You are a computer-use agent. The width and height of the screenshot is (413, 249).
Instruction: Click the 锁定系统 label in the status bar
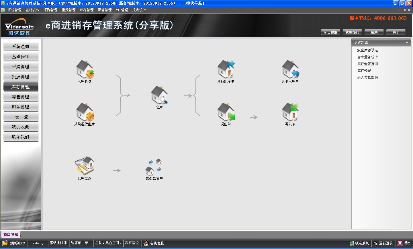(x=362, y=243)
